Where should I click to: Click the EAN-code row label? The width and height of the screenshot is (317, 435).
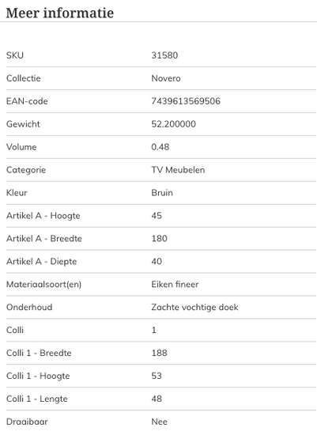[27, 101]
